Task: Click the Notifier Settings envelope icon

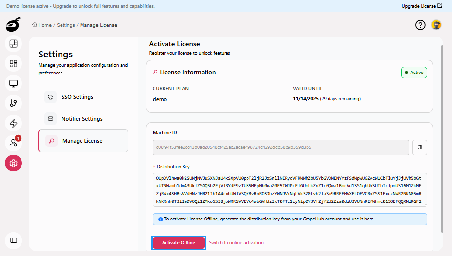Action: click(x=50, y=119)
